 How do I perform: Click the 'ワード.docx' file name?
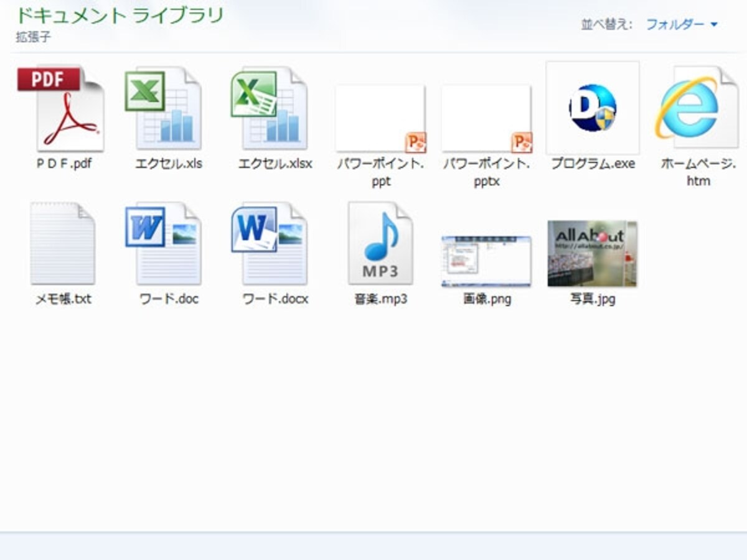click(275, 299)
